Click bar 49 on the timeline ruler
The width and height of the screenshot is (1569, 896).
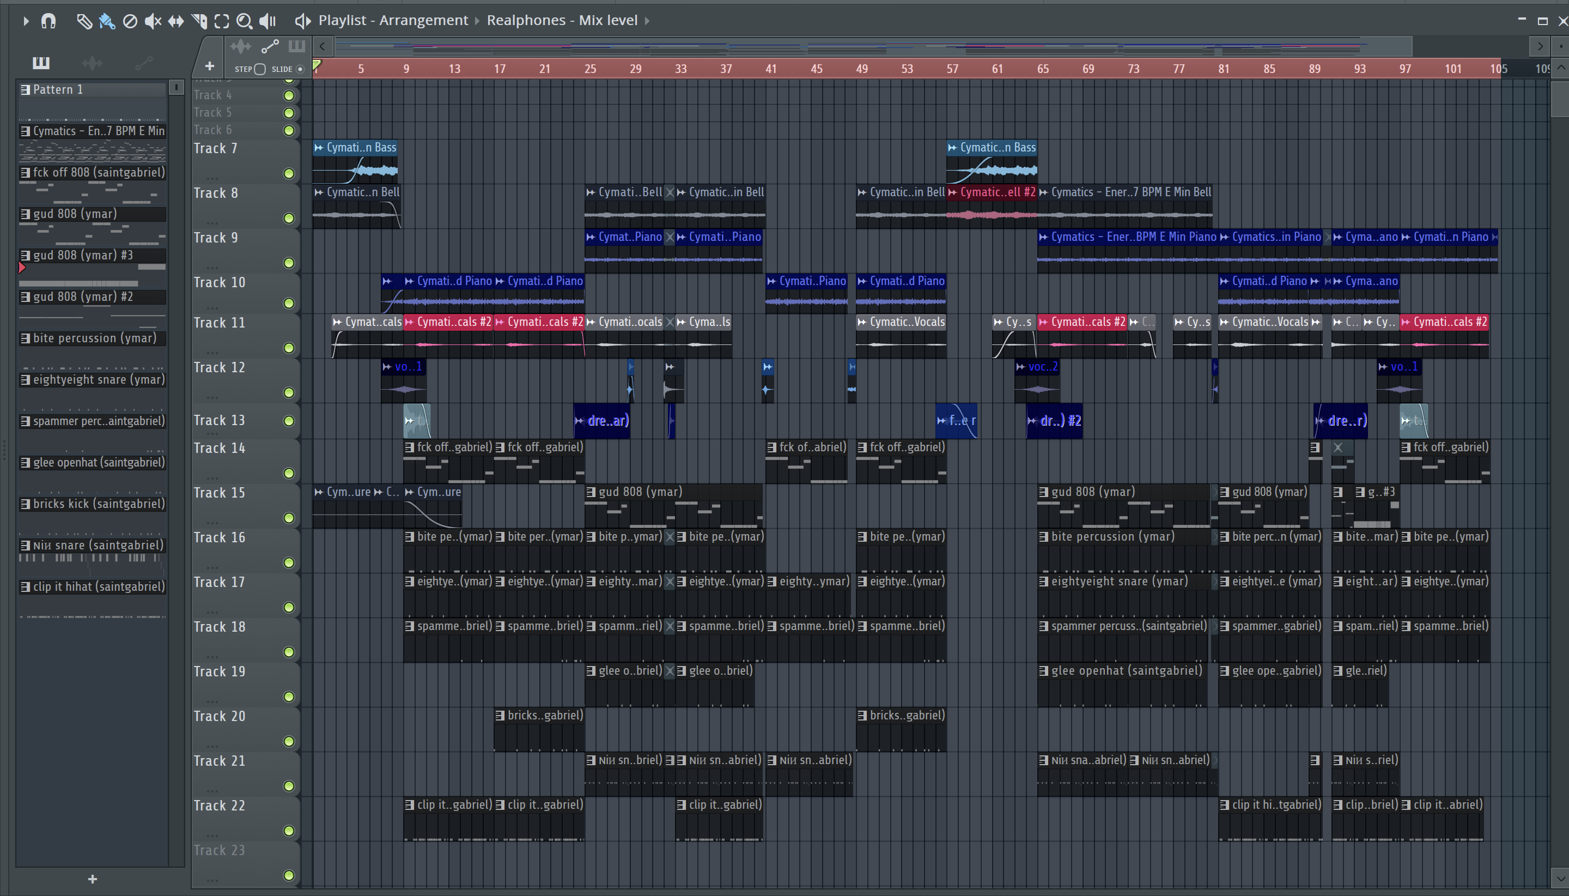(x=862, y=69)
